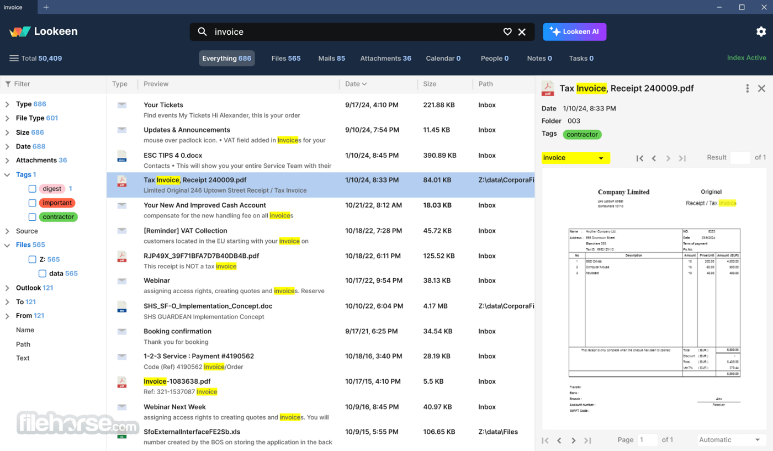Go to previous search result in preview
Screen dimensions: 773x451
coord(654,158)
